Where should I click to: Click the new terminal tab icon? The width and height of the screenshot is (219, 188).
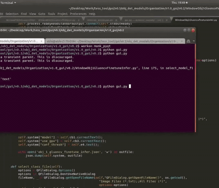(188, 41)
